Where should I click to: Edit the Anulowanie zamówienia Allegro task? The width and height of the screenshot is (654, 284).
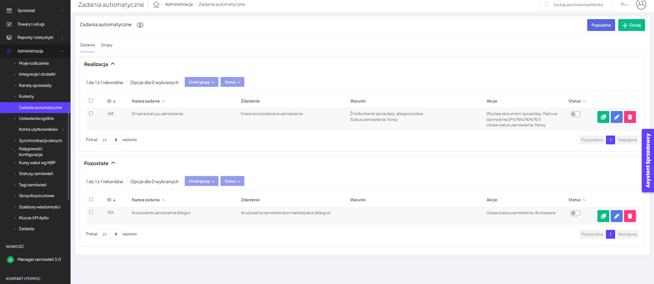617,216
